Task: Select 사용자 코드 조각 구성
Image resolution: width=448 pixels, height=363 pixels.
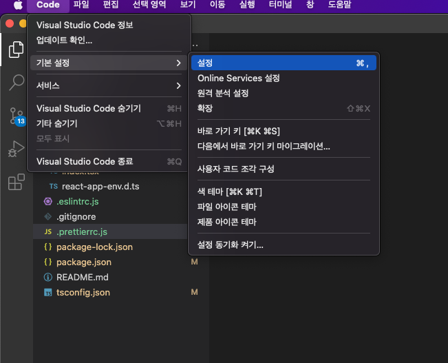Action: (284, 169)
